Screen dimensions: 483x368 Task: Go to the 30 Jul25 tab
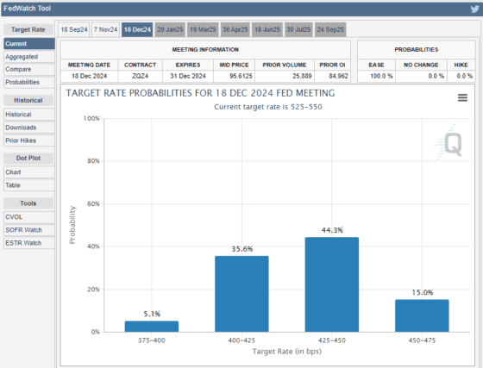(298, 29)
